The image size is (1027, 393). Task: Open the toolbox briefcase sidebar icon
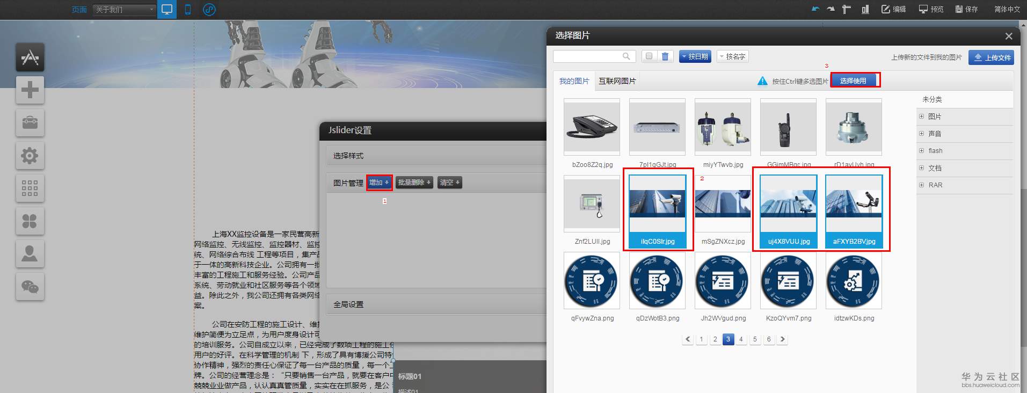click(30, 122)
